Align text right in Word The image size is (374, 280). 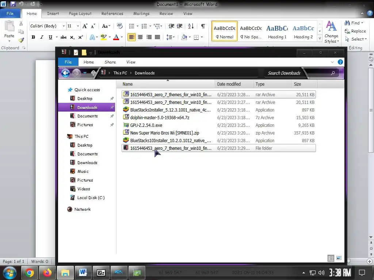149,37
